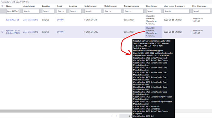Image resolution: width=212 pixels, height=119 pixels.
Task: Focus the Asset column search field
Action: click(61, 11)
